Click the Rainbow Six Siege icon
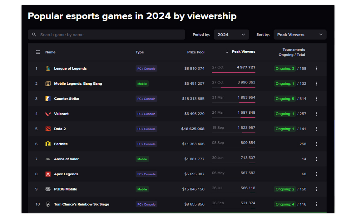The height and width of the screenshot is (218, 356). [x=48, y=204]
